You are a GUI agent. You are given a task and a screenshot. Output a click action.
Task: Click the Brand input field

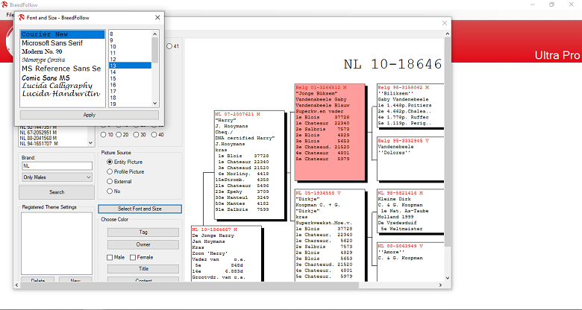point(57,165)
